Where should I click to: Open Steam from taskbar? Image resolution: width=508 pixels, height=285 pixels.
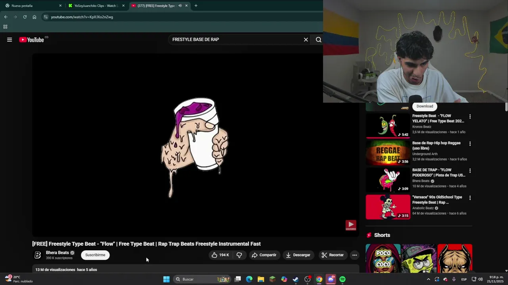point(296,279)
